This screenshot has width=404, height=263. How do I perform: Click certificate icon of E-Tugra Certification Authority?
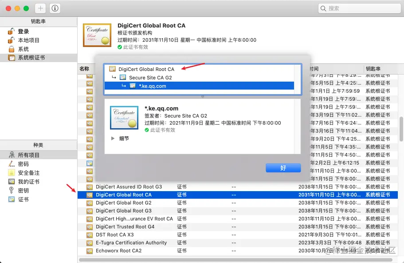pos(90,243)
